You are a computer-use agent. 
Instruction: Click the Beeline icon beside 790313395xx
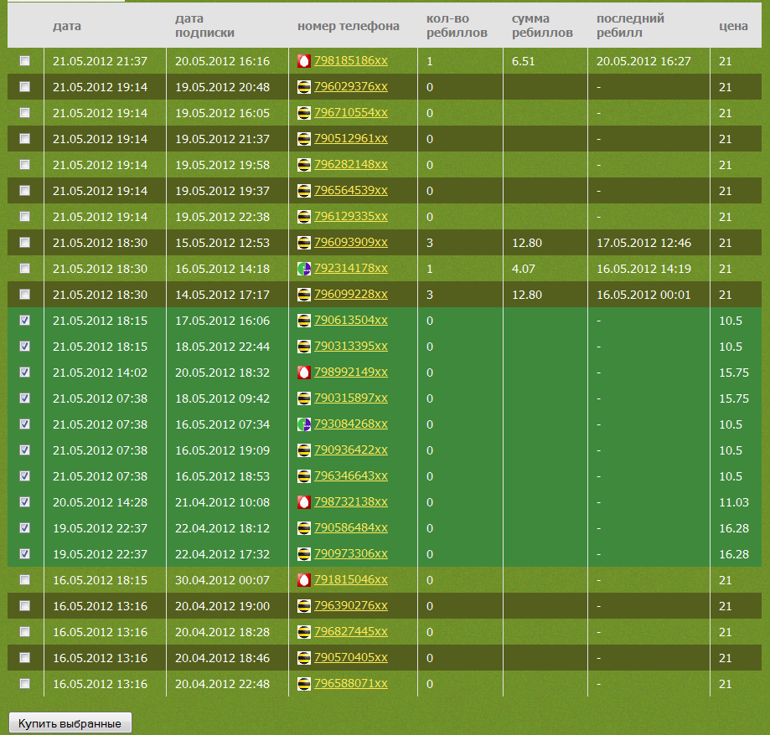304,347
